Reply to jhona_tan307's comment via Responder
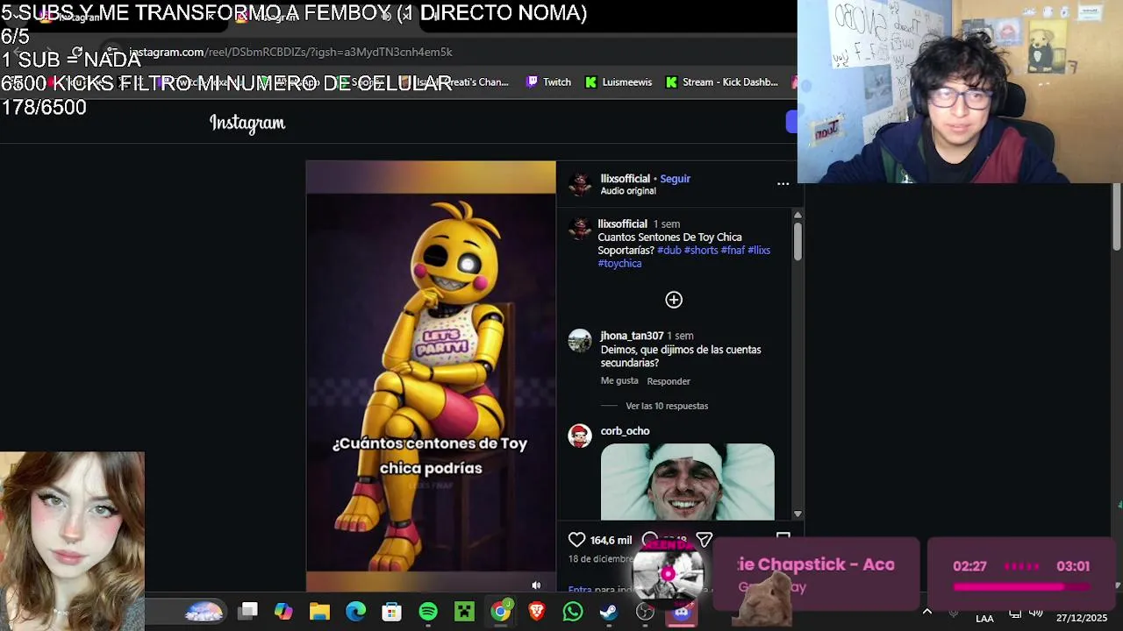 click(669, 381)
